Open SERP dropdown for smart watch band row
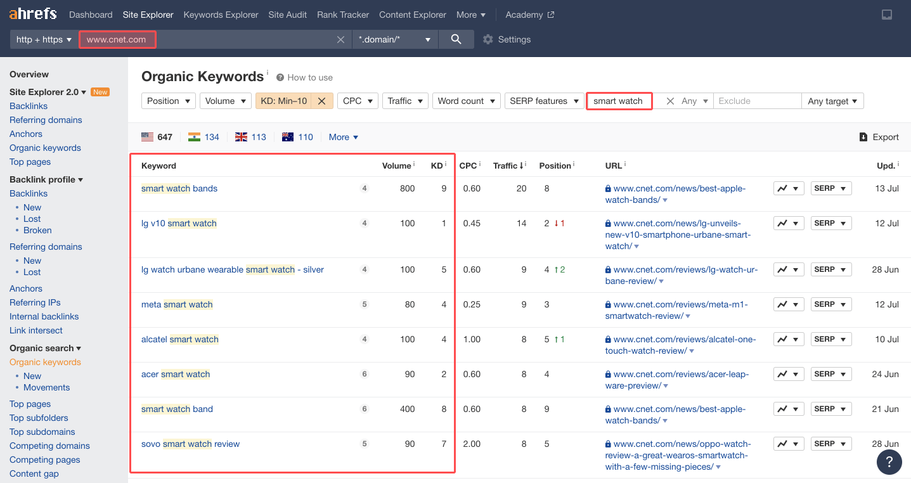The width and height of the screenshot is (911, 483). click(x=831, y=409)
